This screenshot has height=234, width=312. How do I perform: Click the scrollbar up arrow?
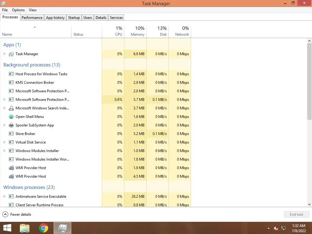(x=309, y=41)
